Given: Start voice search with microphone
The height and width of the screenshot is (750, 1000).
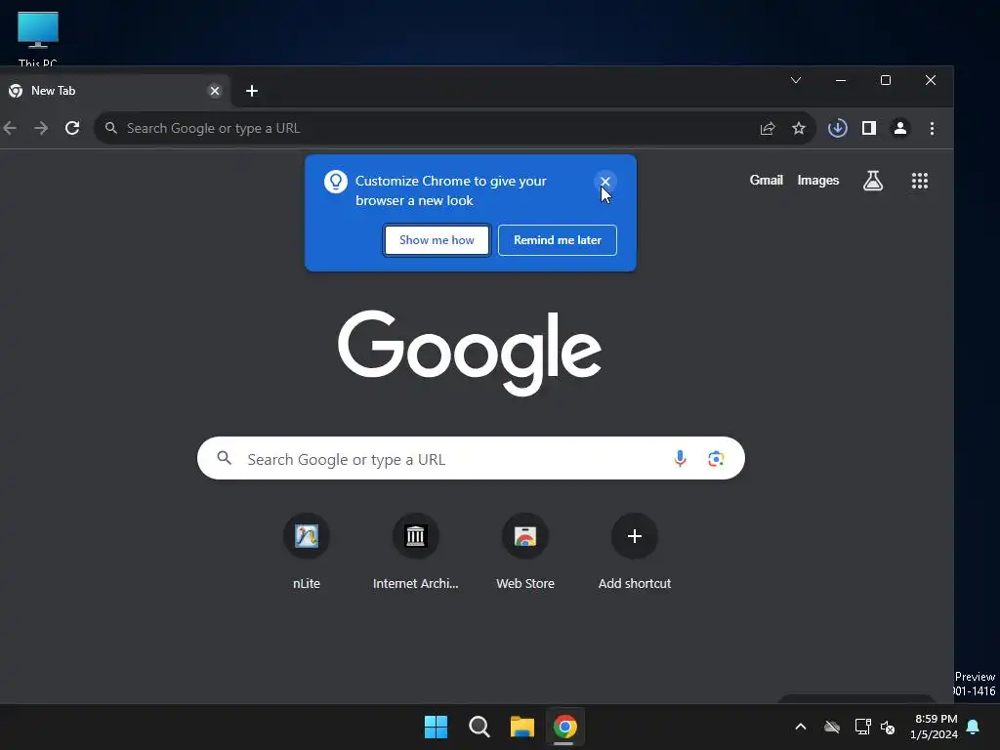Looking at the screenshot, I should pyautogui.click(x=680, y=459).
